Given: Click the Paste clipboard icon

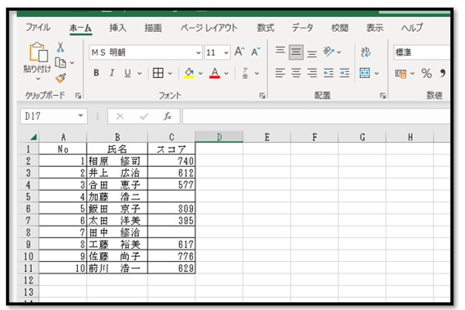Looking at the screenshot, I should [x=39, y=53].
